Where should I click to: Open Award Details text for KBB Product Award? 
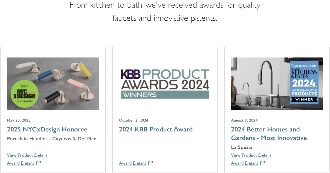(x=133, y=163)
